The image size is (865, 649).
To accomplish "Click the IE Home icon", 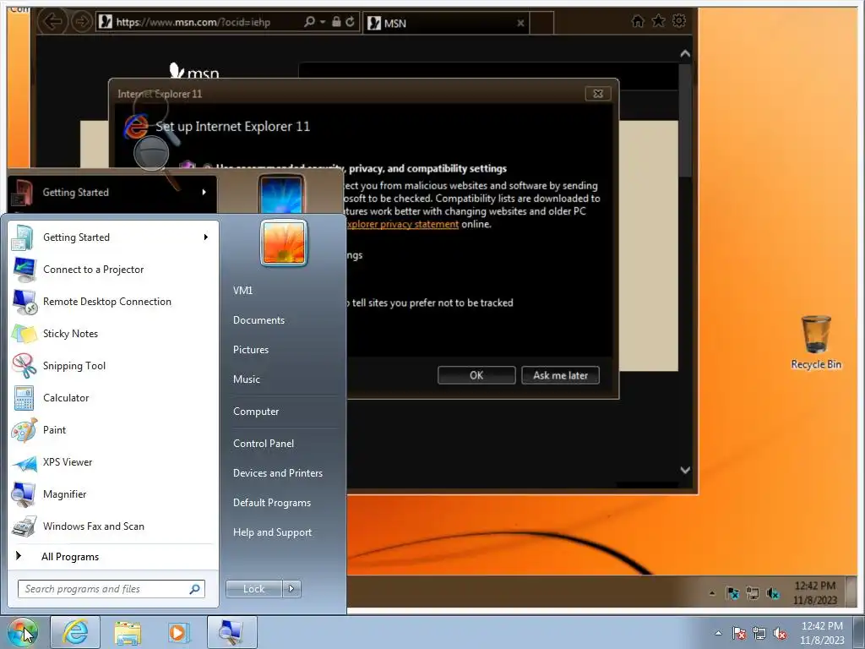I will pos(638,21).
